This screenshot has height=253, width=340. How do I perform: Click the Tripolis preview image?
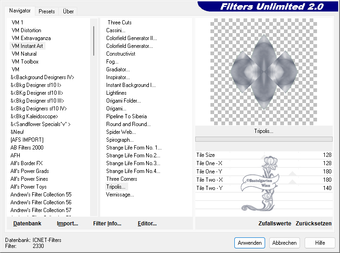click(x=263, y=71)
